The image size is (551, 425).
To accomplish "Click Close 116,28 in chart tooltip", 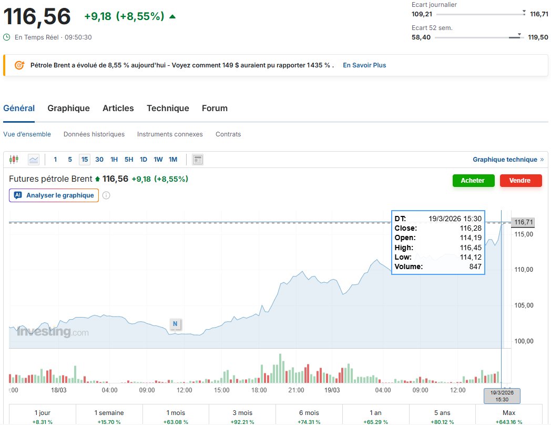I will (438, 228).
